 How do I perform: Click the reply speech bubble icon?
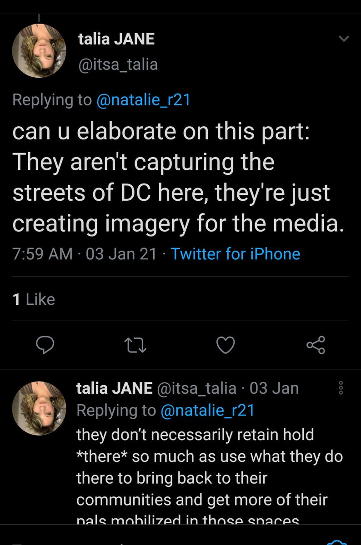click(45, 346)
